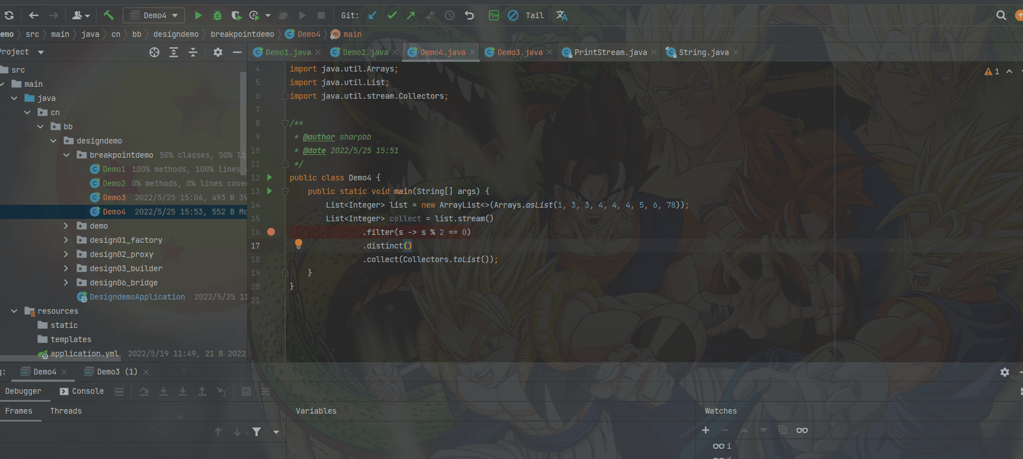Rollback changes with the undo arrow
1023x459 pixels.
coord(469,15)
